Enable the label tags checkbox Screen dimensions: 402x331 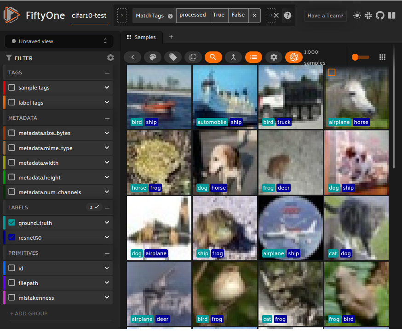coord(12,102)
